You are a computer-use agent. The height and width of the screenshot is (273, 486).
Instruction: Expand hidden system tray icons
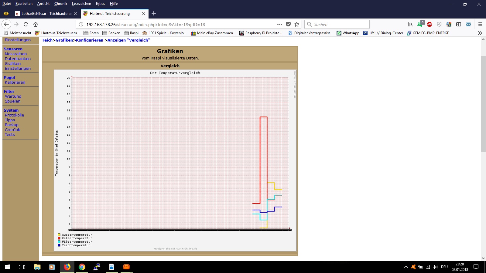[x=406, y=267]
